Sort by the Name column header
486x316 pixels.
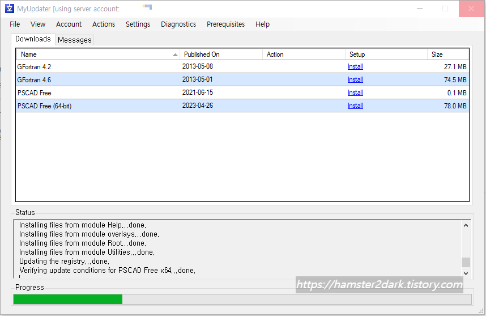[97, 54]
